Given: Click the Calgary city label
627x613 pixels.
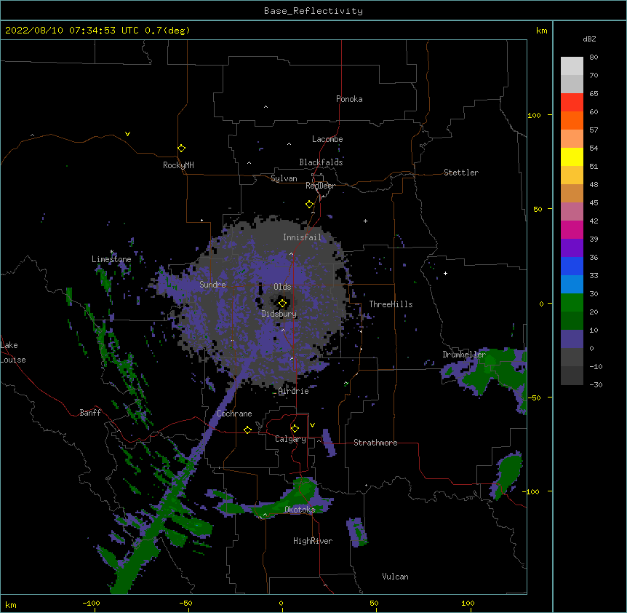Looking at the screenshot, I should coord(290,439).
